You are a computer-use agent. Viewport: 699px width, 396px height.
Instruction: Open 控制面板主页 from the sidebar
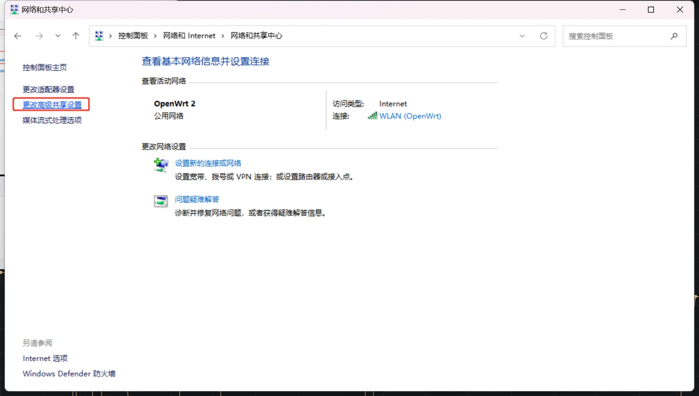tap(45, 67)
